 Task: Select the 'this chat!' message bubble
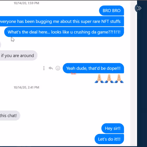(x=10, y=116)
